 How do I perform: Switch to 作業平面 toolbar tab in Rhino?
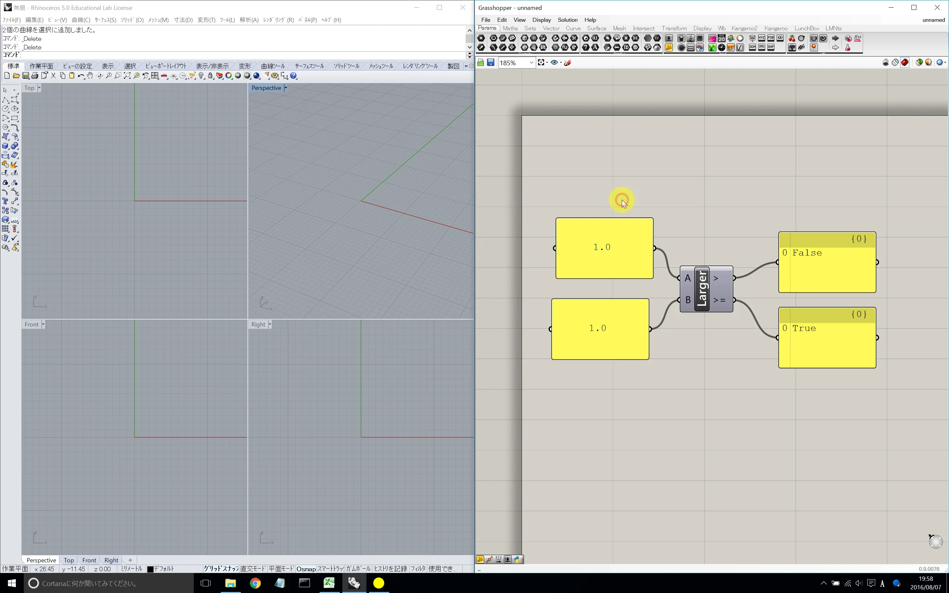coord(41,66)
